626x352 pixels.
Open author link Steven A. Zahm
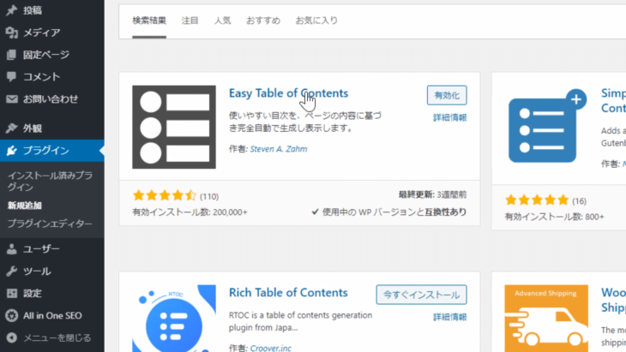pyautogui.click(x=279, y=149)
